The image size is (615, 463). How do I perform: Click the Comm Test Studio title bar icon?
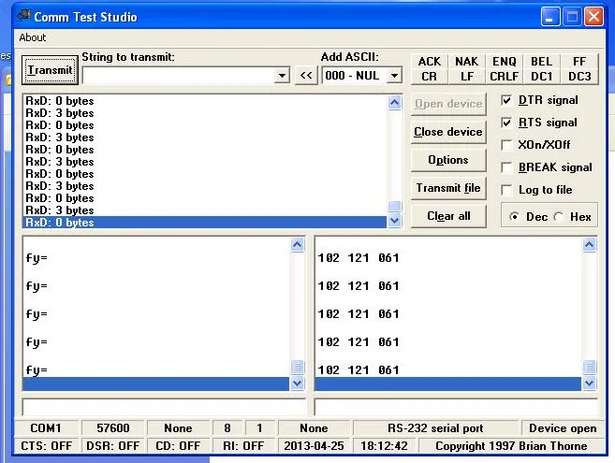coord(23,16)
